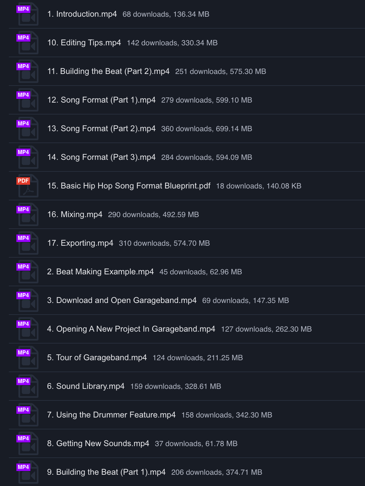This screenshot has height=486, width=365.
Task: Download 3. Download and Open Garageband.mp4
Action: pos(122,301)
